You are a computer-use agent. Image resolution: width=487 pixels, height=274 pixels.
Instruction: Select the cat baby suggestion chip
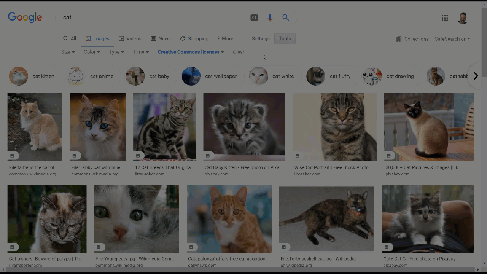150,76
